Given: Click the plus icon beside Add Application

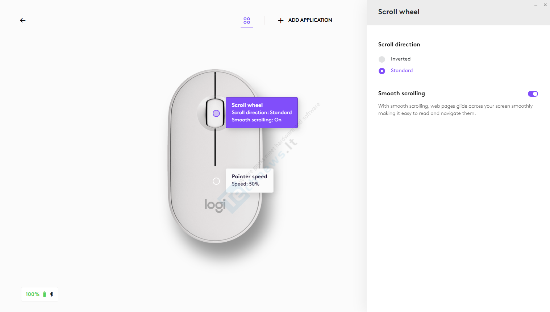Looking at the screenshot, I should tap(281, 21).
